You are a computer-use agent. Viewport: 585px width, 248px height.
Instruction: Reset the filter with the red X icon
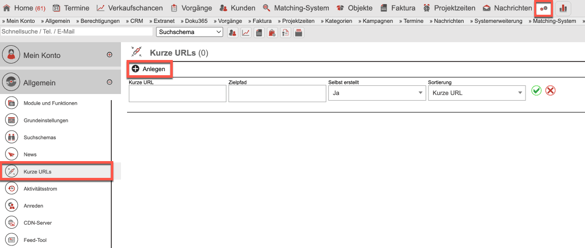click(x=550, y=90)
